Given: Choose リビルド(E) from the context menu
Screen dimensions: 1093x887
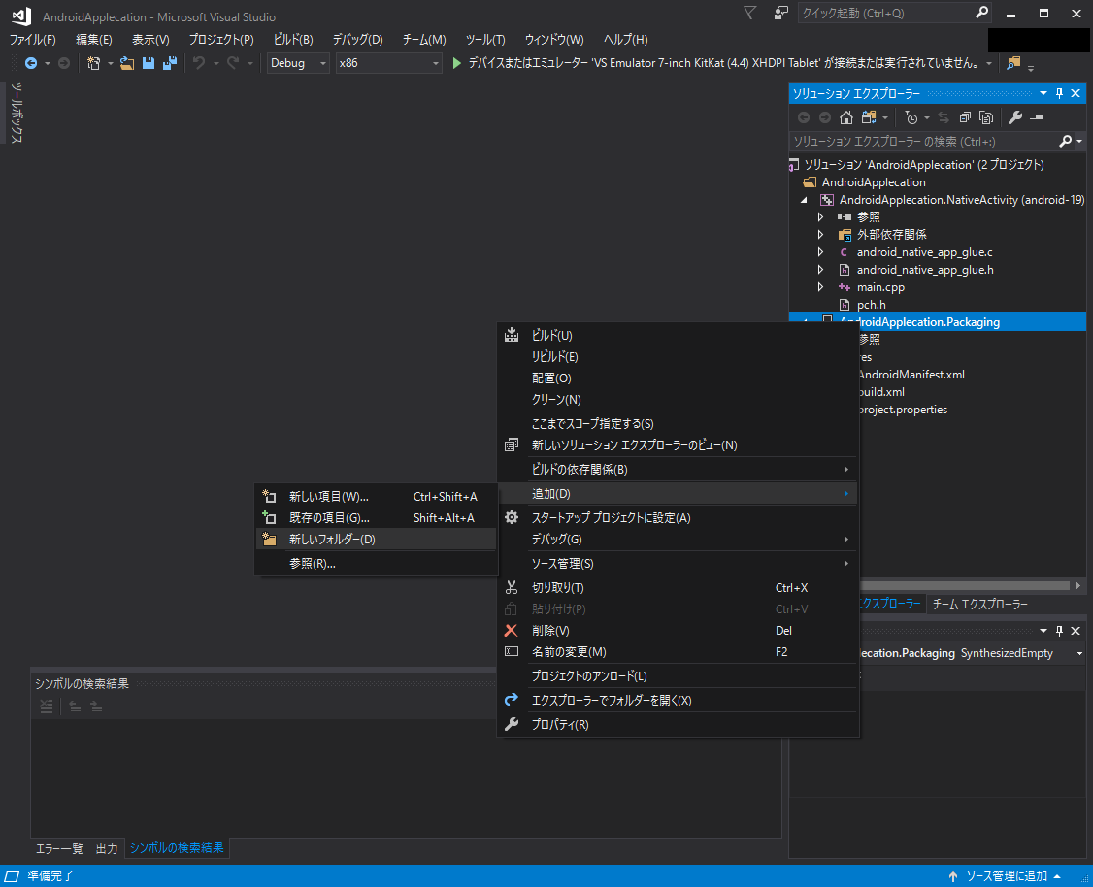Looking at the screenshot, I should [x=554, y=357].
